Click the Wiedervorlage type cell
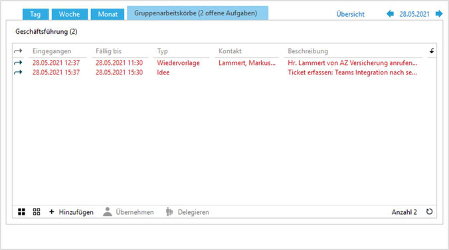 (x=179, y=62)
